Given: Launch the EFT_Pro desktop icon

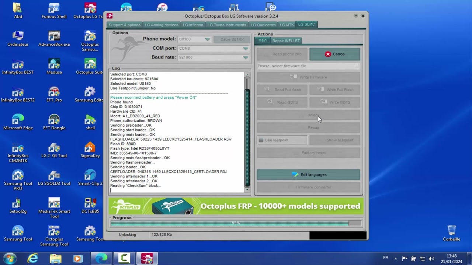Looking at the screenshot, I should point(54,94).
